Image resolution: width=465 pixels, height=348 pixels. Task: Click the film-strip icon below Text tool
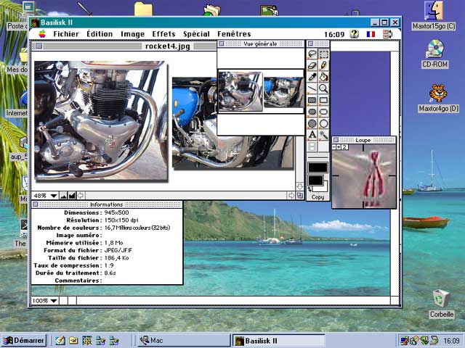coord(312,146)
